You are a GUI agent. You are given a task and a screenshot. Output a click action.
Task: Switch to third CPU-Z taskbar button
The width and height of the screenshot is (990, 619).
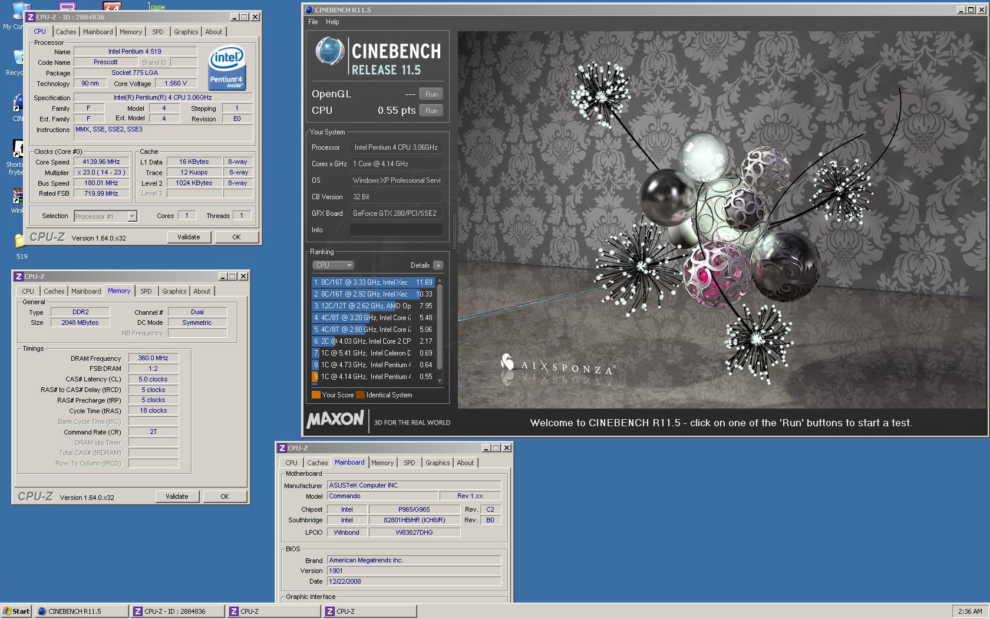(369, 611)
